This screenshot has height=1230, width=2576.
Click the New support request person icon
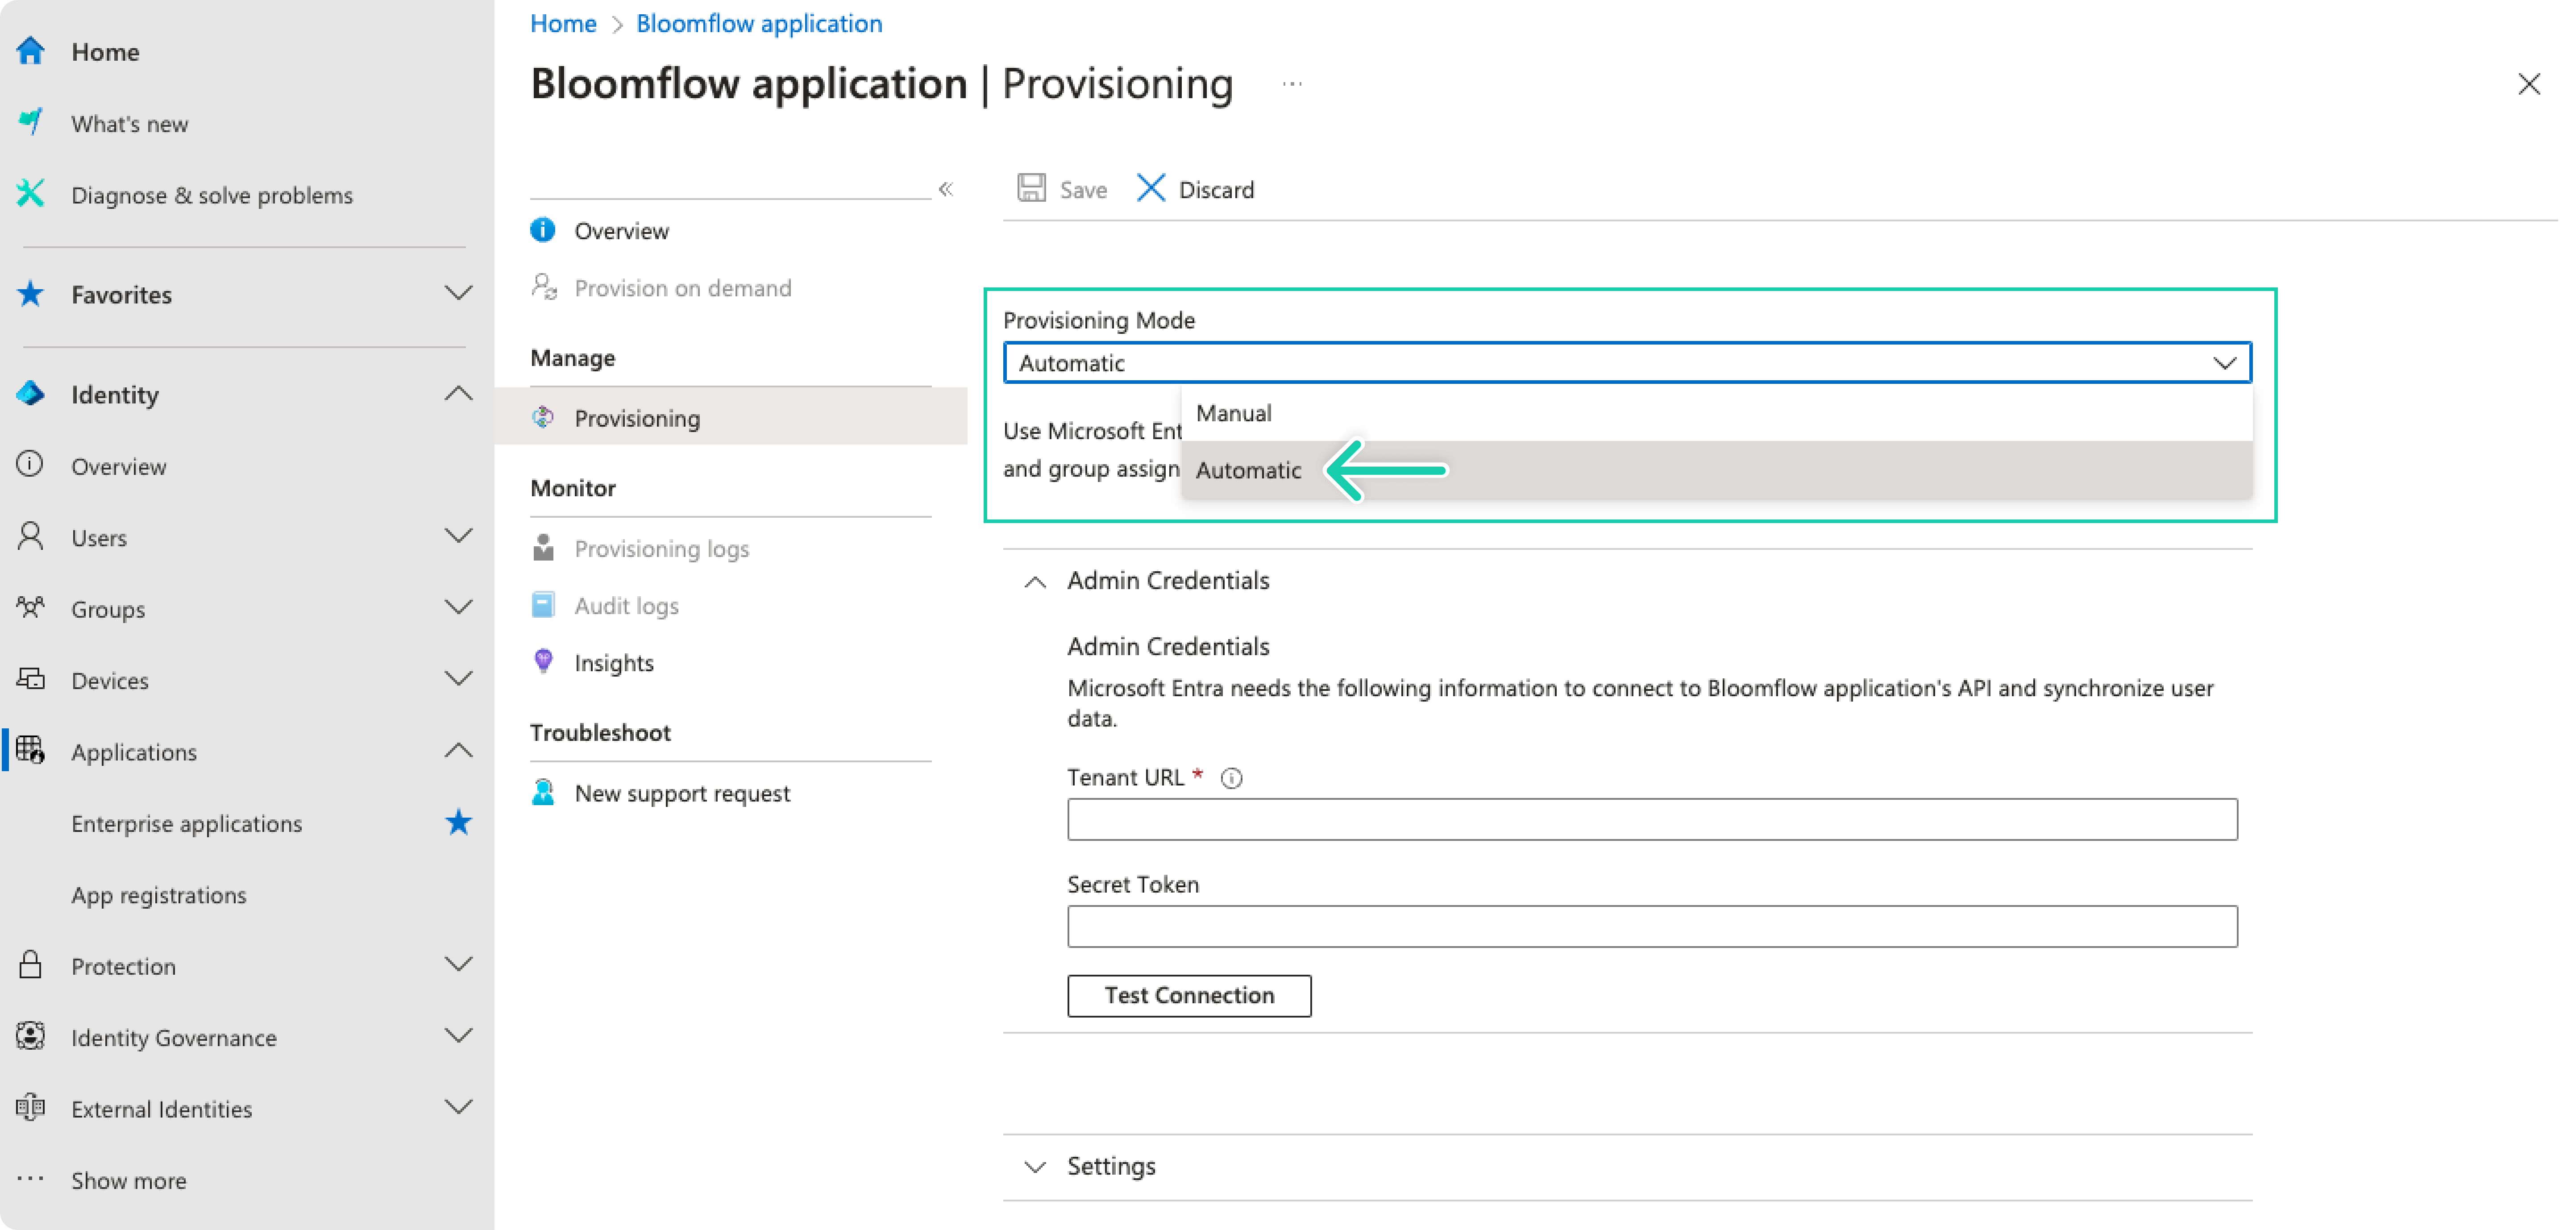click(543, 792)
